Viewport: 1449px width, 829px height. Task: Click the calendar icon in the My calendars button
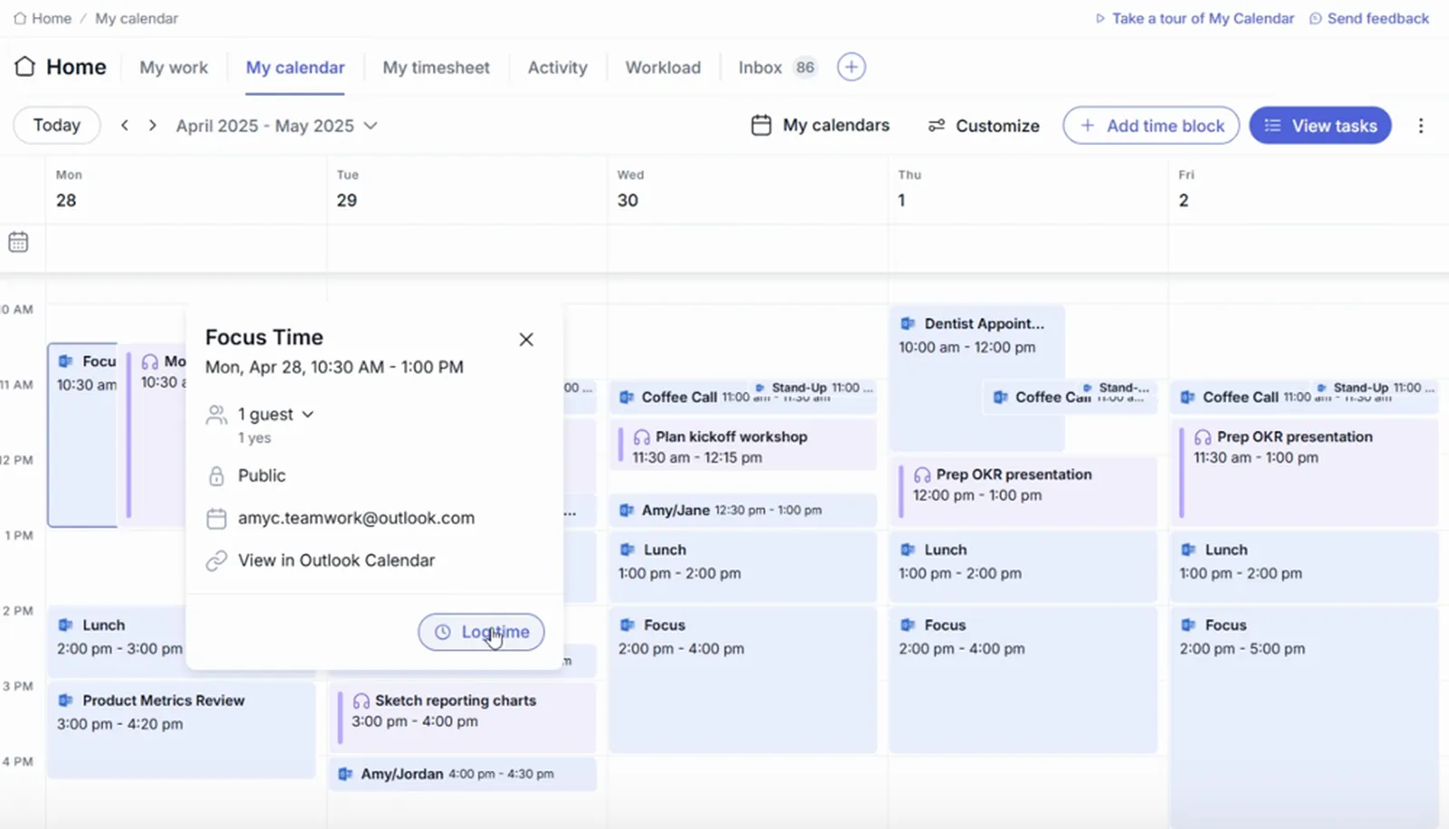click(762, 125)
